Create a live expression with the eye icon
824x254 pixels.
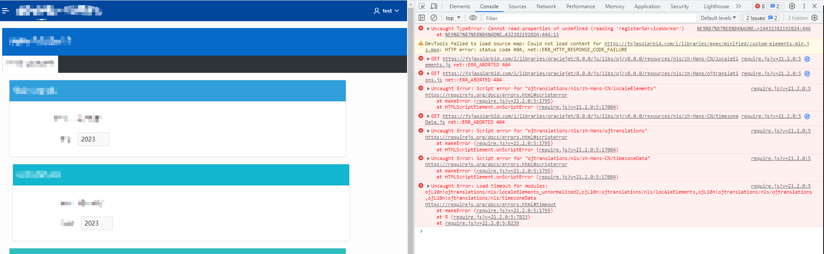(x=473, y=18)
